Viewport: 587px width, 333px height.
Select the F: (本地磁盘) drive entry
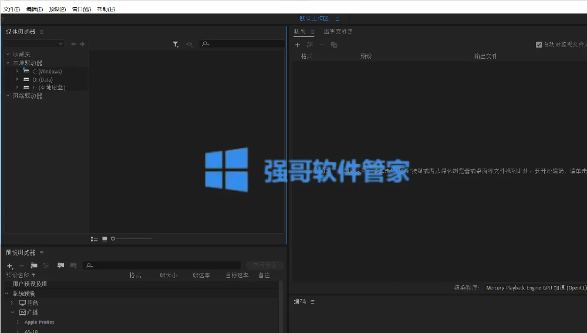49,88
